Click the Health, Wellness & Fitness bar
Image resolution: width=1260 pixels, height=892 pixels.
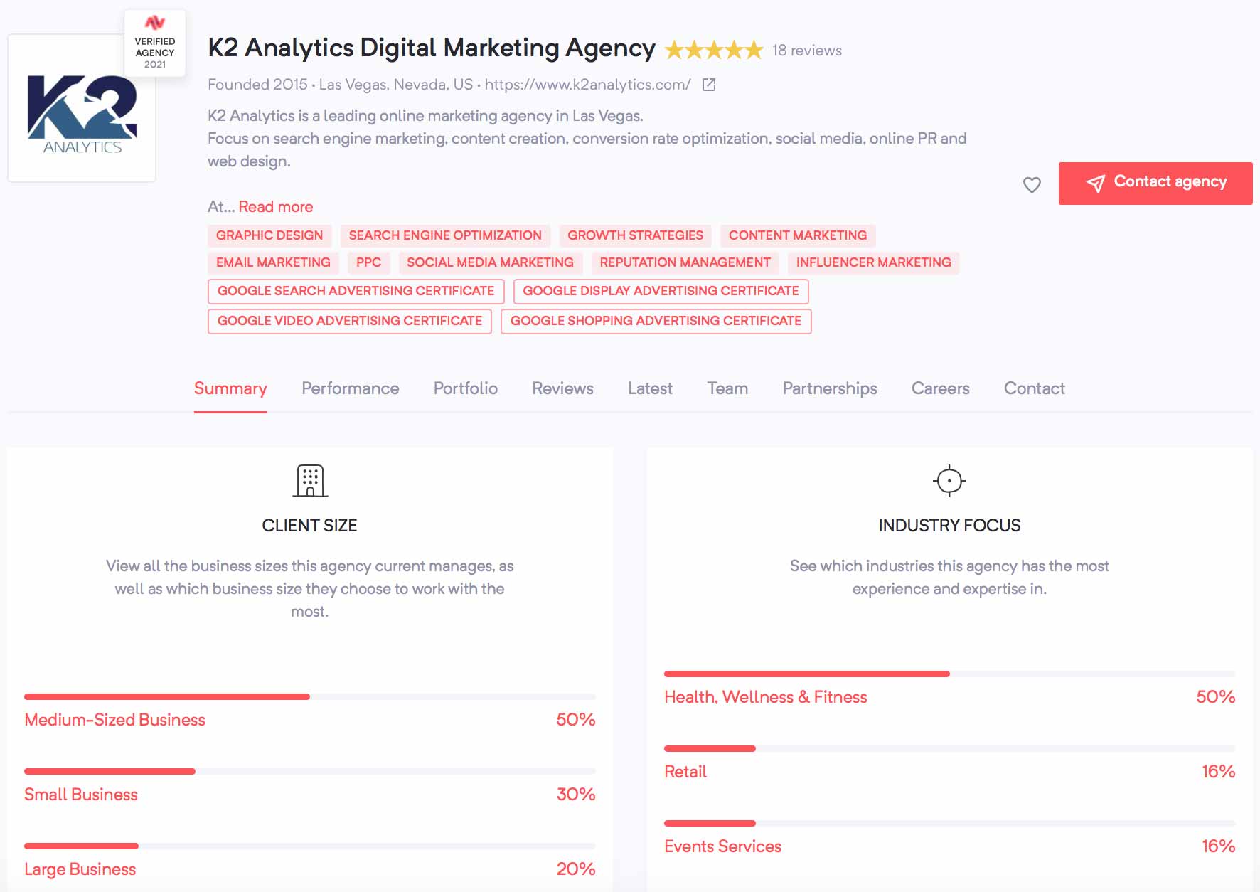(x=949, y=674)
